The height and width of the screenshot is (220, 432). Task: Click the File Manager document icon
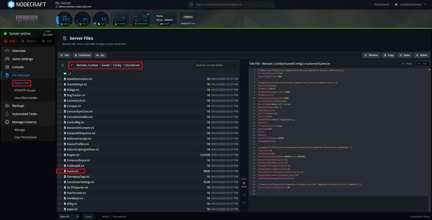7,75
